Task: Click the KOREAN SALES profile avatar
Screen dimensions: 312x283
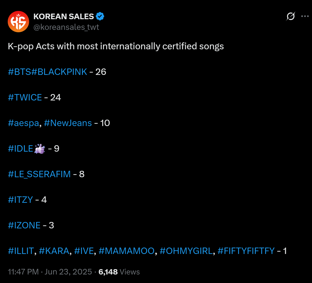Action: point(18,22)
